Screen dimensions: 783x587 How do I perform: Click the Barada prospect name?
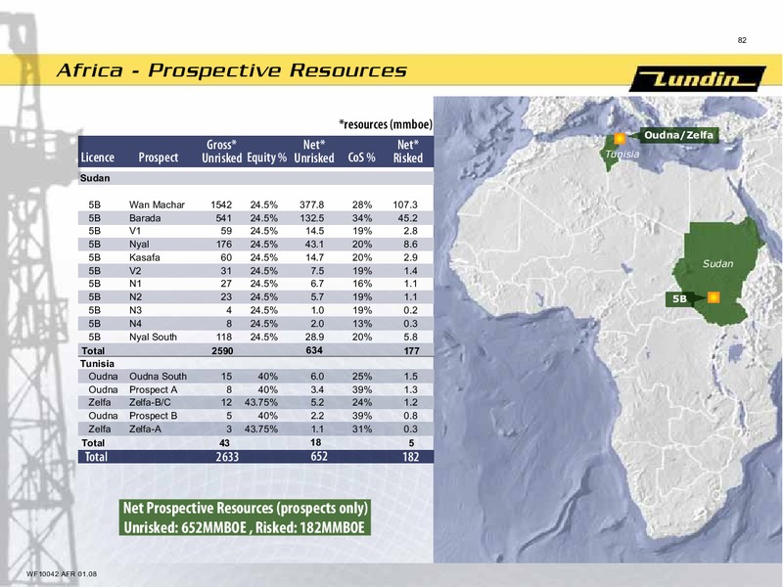145,218
